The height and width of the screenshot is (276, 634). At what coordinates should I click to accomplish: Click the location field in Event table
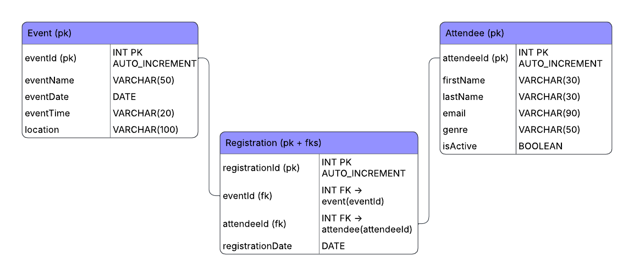(x=42, y=130)
